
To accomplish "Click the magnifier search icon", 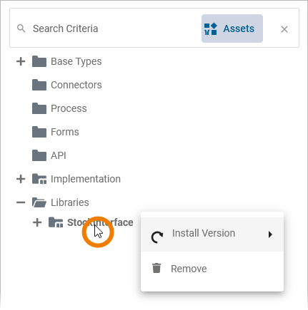I will pos(21,29).
